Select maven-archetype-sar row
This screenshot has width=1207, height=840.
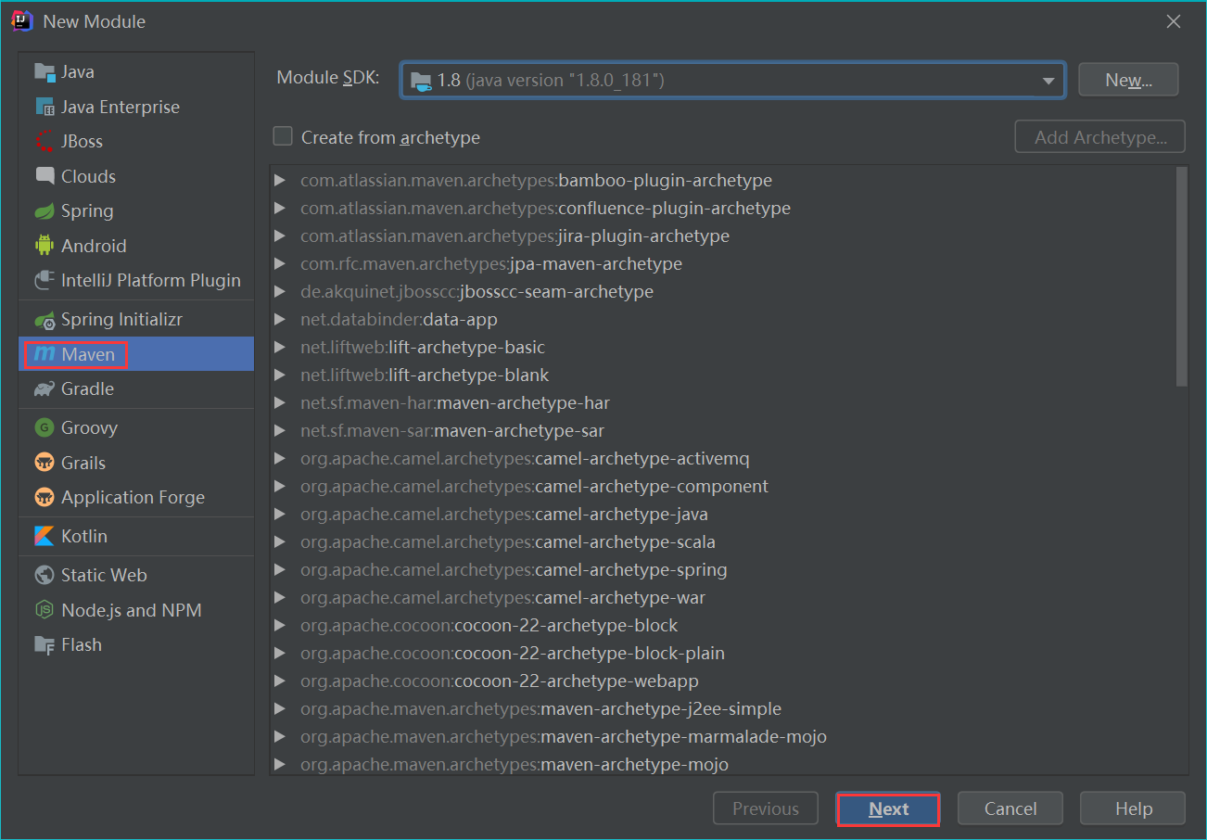(723, 431)
